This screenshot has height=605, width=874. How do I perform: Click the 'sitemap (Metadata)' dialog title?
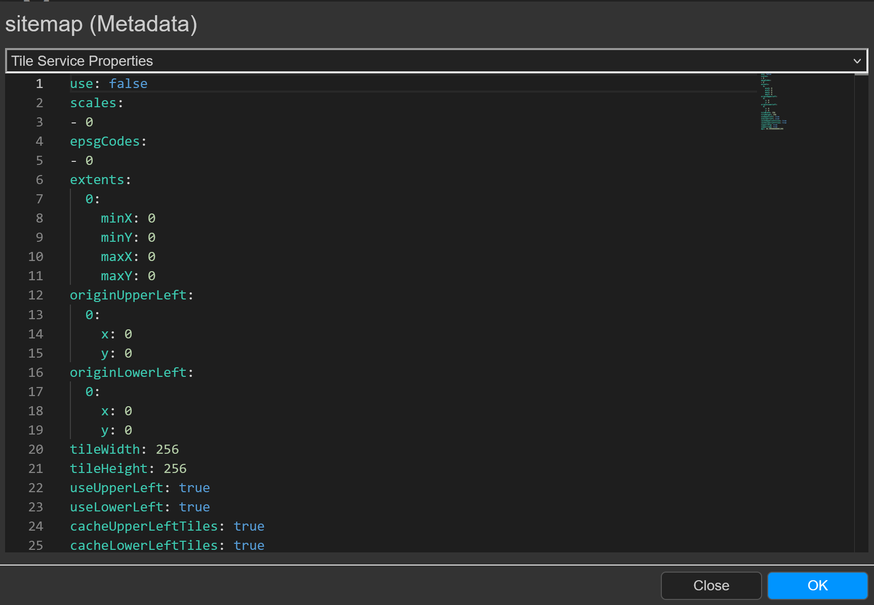point(101,24)
